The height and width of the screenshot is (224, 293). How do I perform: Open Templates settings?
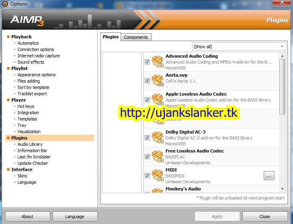[27, 119]
